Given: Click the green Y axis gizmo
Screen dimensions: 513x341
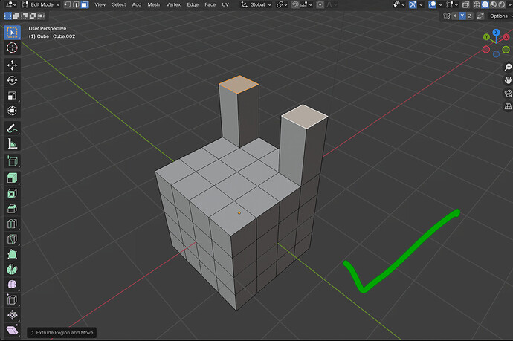Looking at the screenshot, I should pos(486,37).
